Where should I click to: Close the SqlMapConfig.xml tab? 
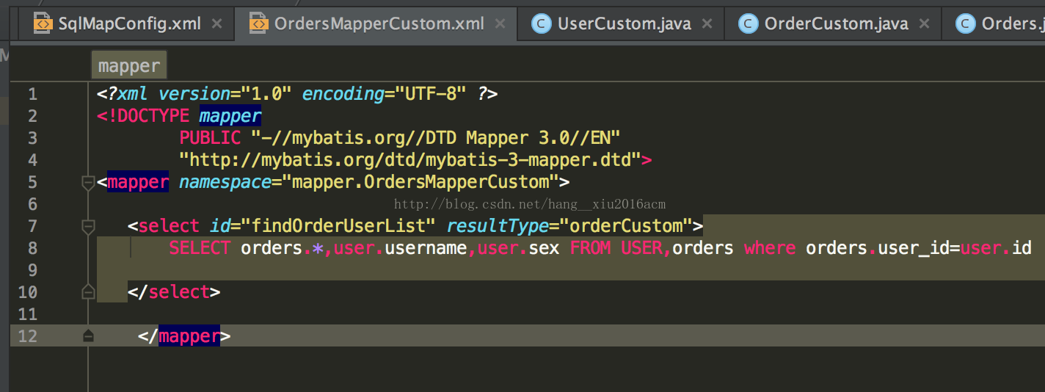pyautogui.click(x=216, y=23)
